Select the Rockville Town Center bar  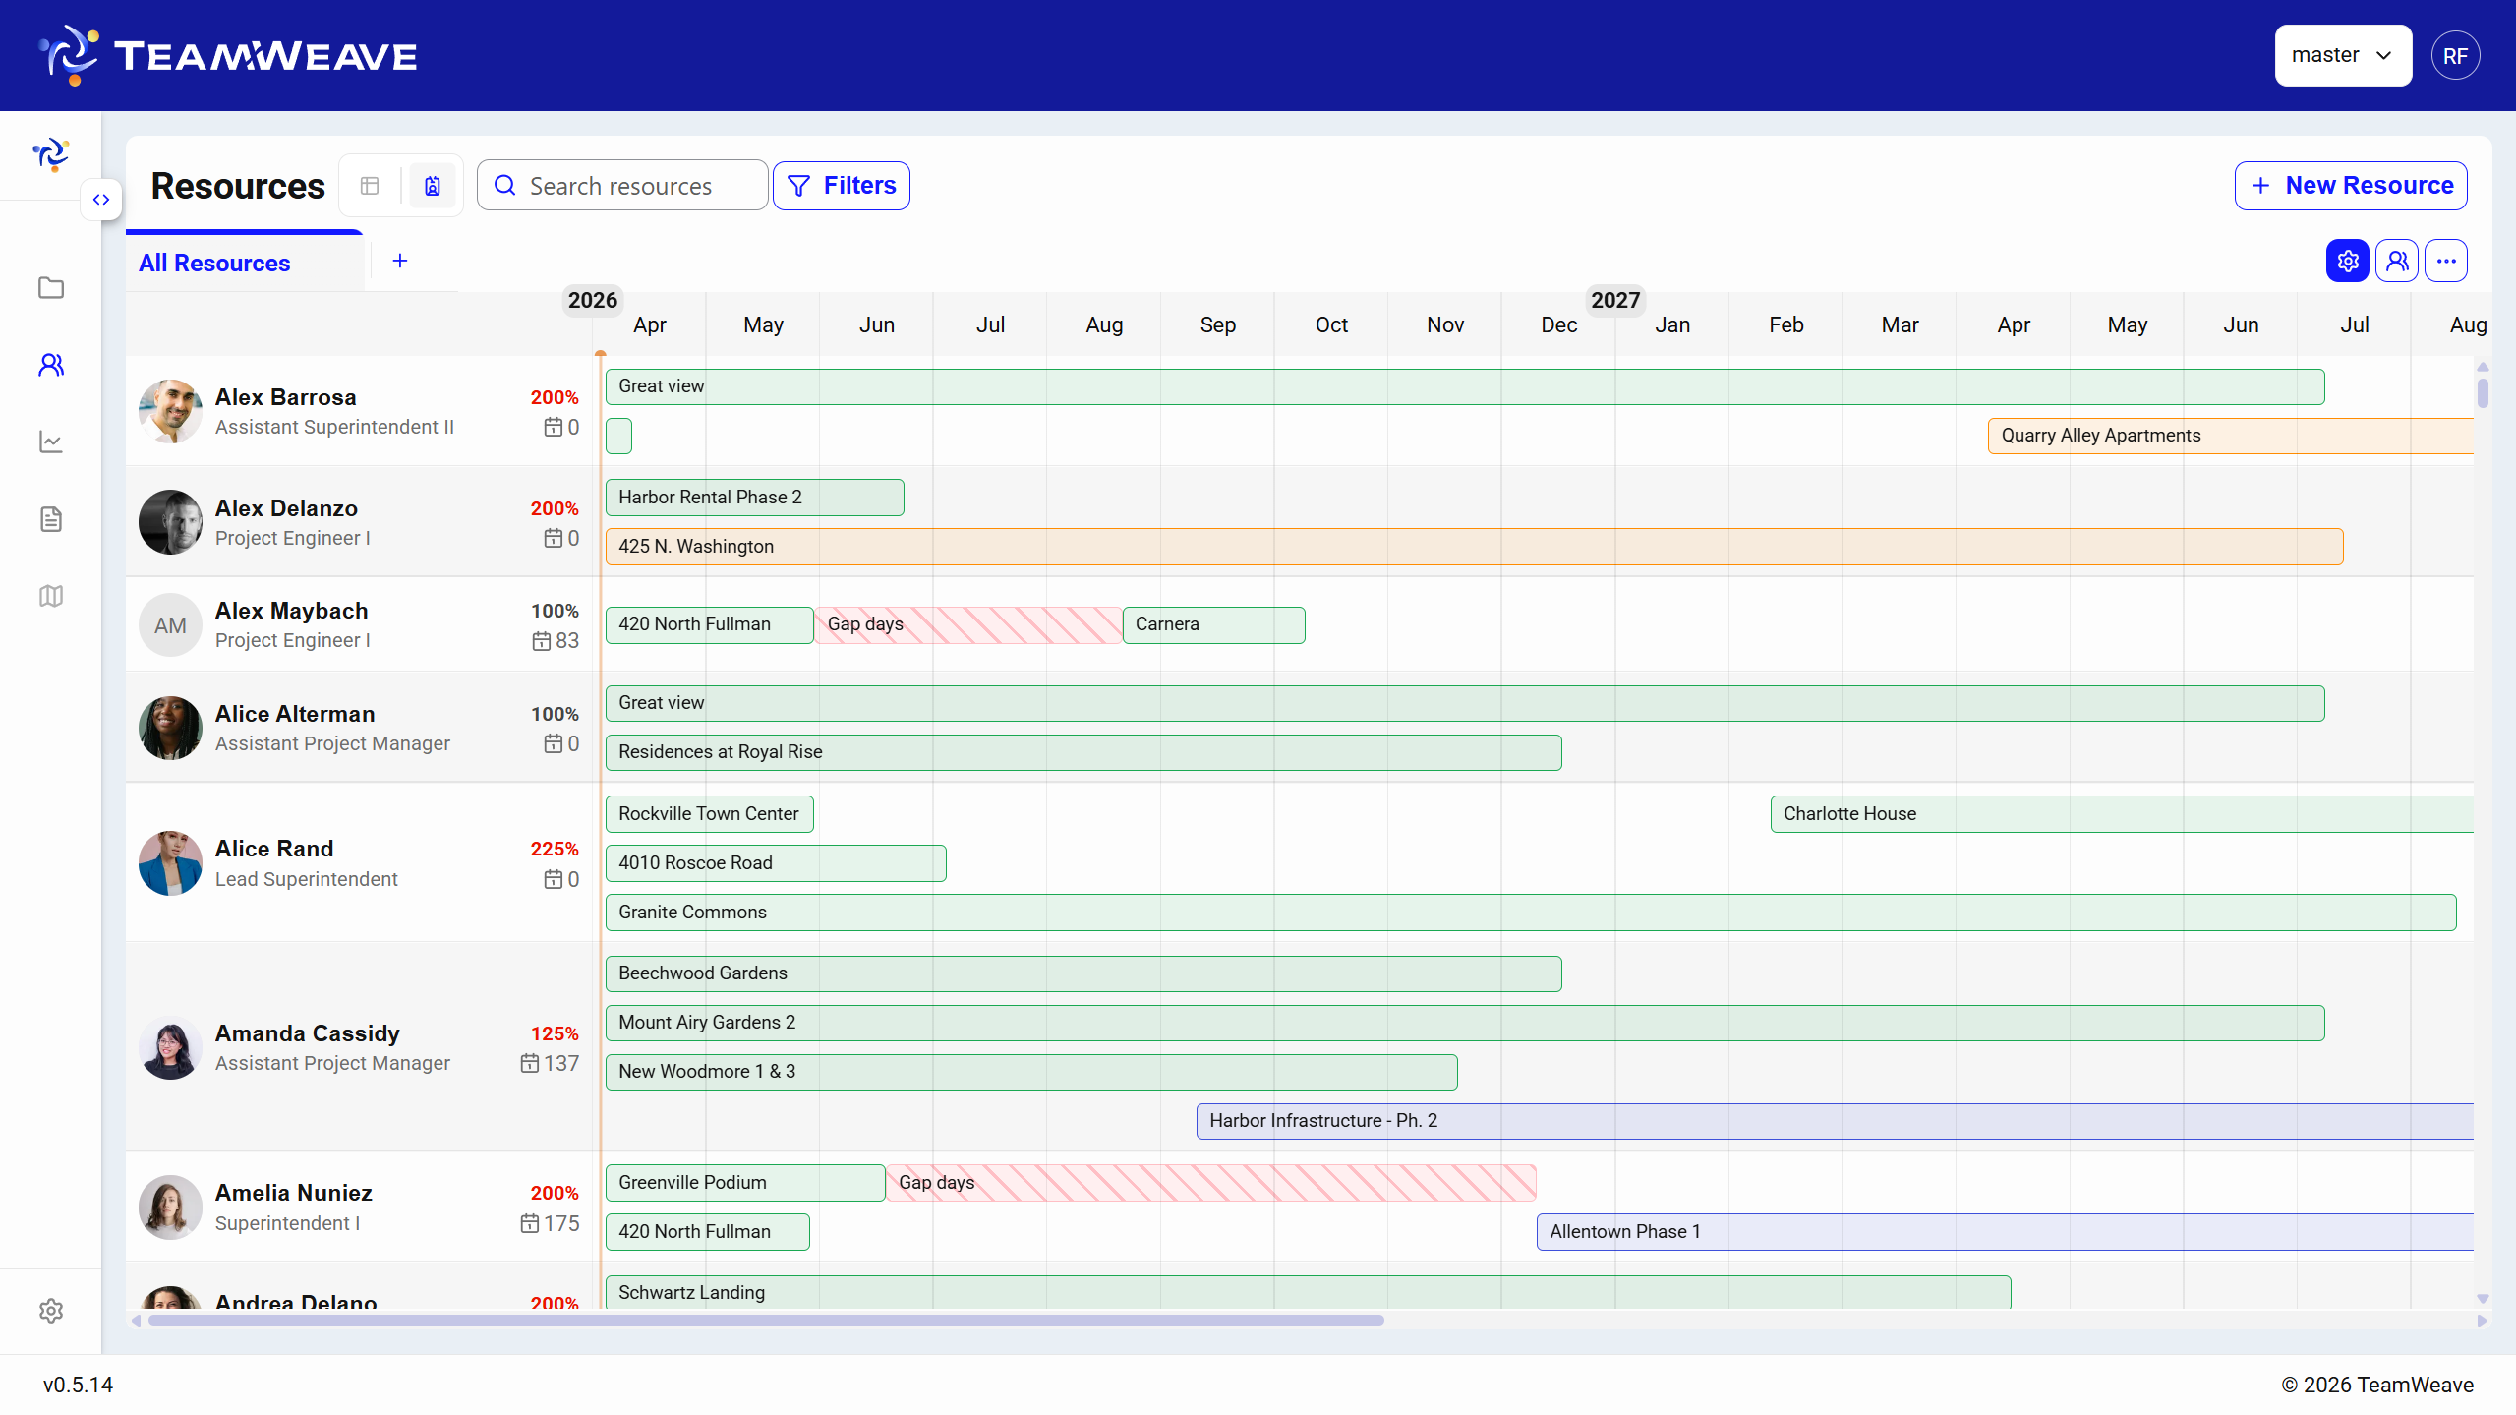click(710, 814)
